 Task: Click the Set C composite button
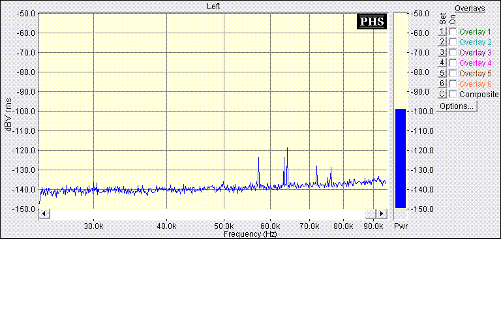(x=442, y=94)
